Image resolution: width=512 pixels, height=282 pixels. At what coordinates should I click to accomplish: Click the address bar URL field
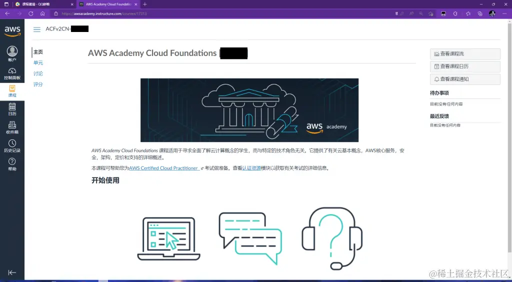coord(225,13)
